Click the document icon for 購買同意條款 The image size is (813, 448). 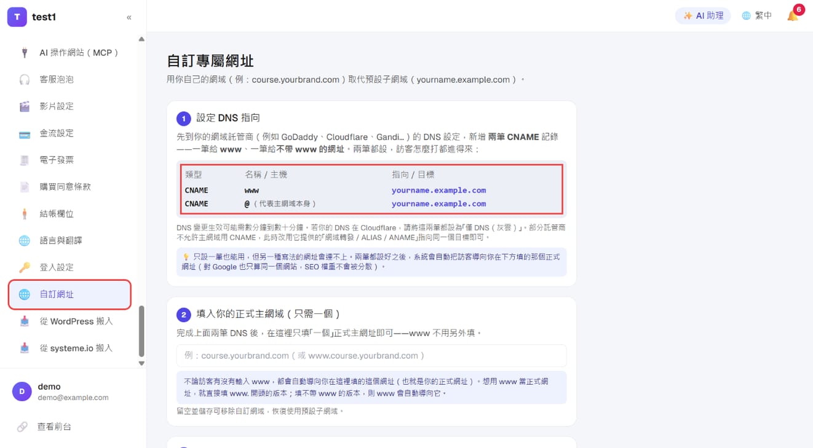25,187
